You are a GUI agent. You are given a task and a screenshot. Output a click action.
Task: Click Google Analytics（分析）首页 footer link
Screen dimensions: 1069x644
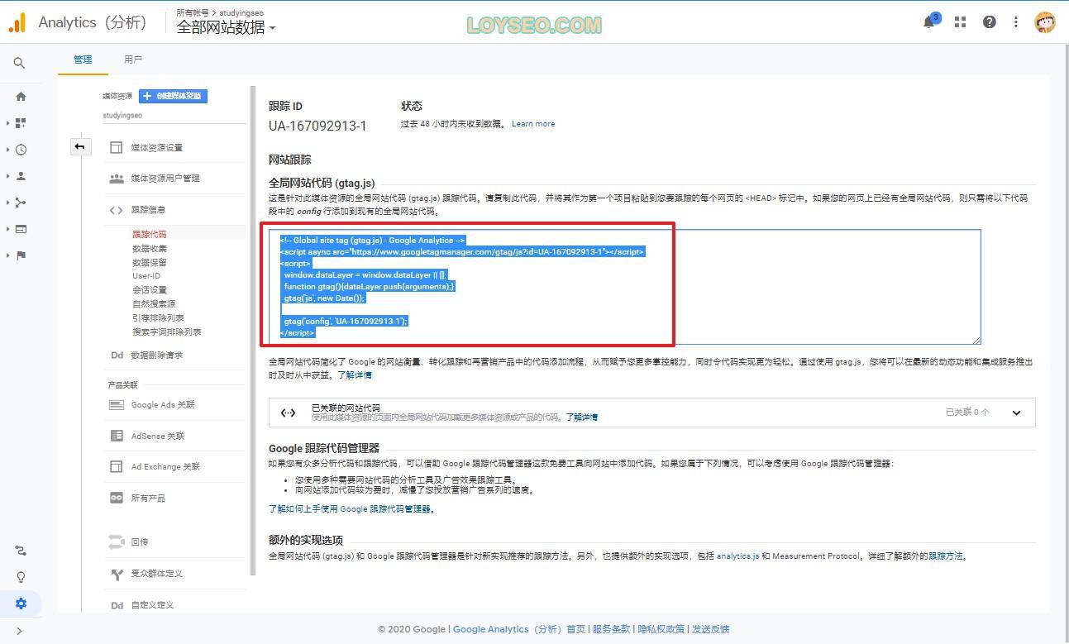click(519, 629)
